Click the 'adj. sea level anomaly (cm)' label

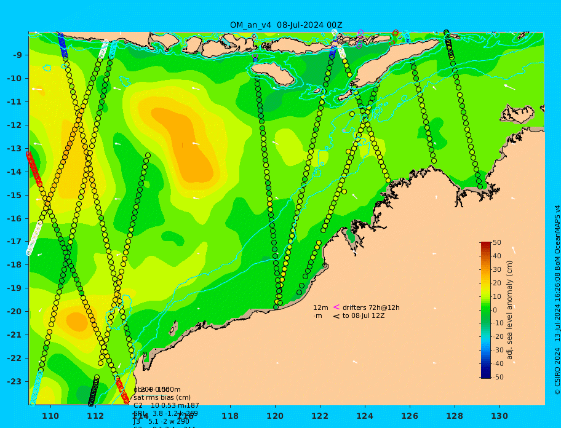[x=510, y=310]
